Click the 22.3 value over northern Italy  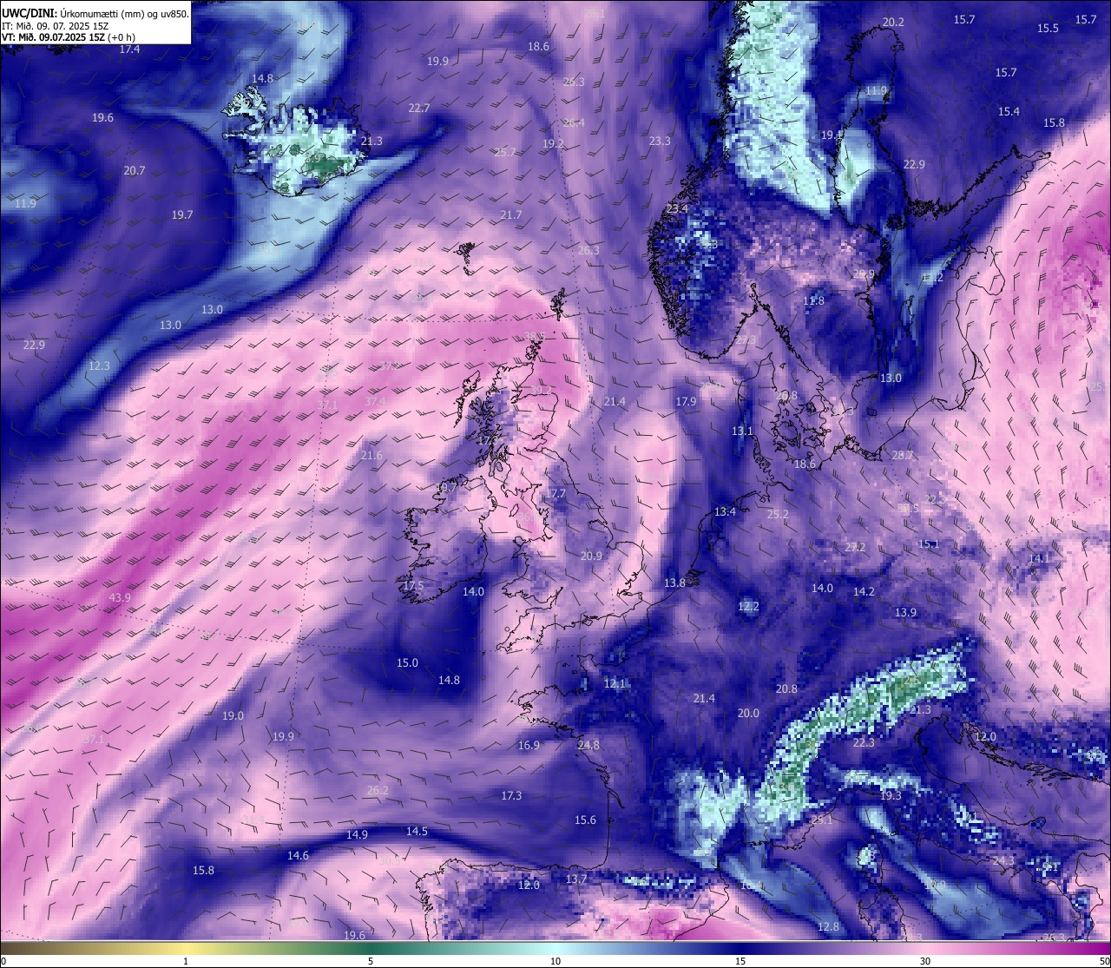point(864,743)
